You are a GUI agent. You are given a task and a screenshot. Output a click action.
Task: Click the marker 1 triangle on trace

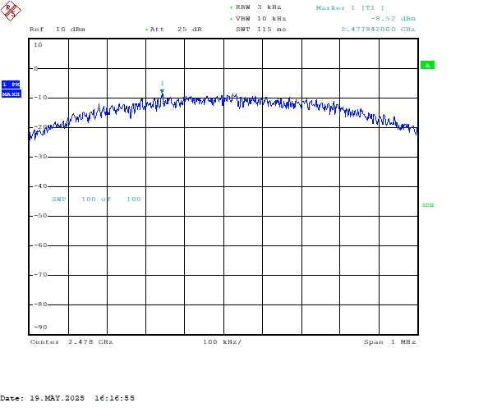pyautogui.click(x=162, y=91)
